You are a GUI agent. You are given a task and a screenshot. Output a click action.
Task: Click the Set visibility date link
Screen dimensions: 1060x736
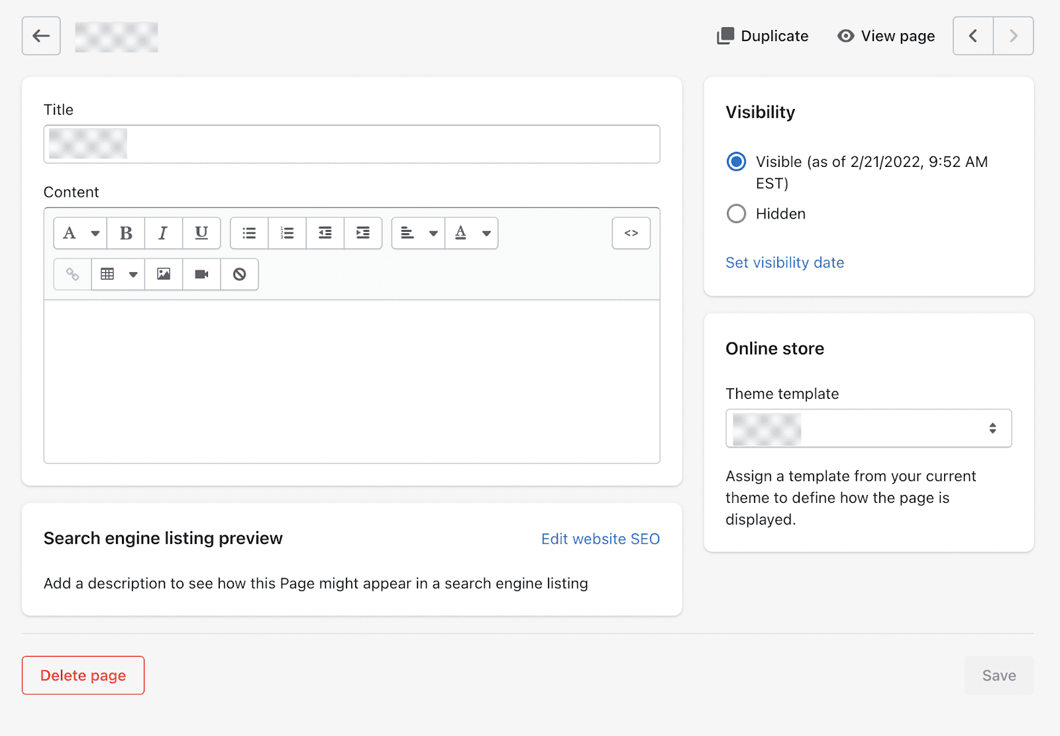pyautogui.click(x=784, y=263)
